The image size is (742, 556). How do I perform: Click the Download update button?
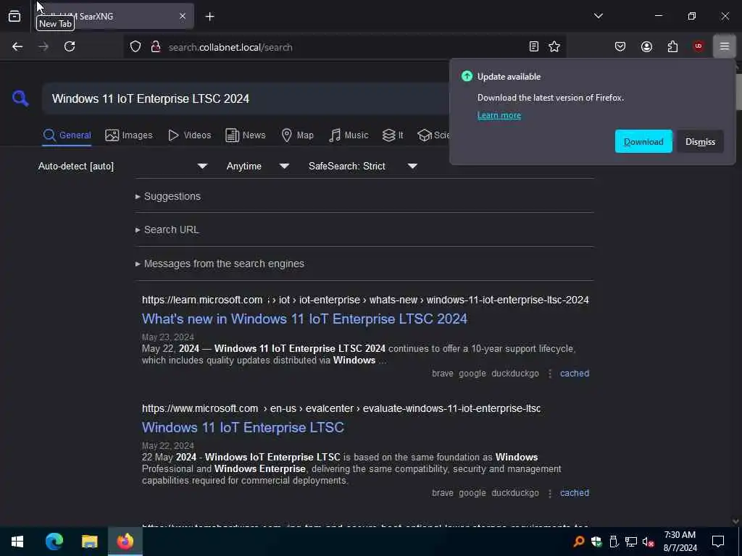coord(643,141)
